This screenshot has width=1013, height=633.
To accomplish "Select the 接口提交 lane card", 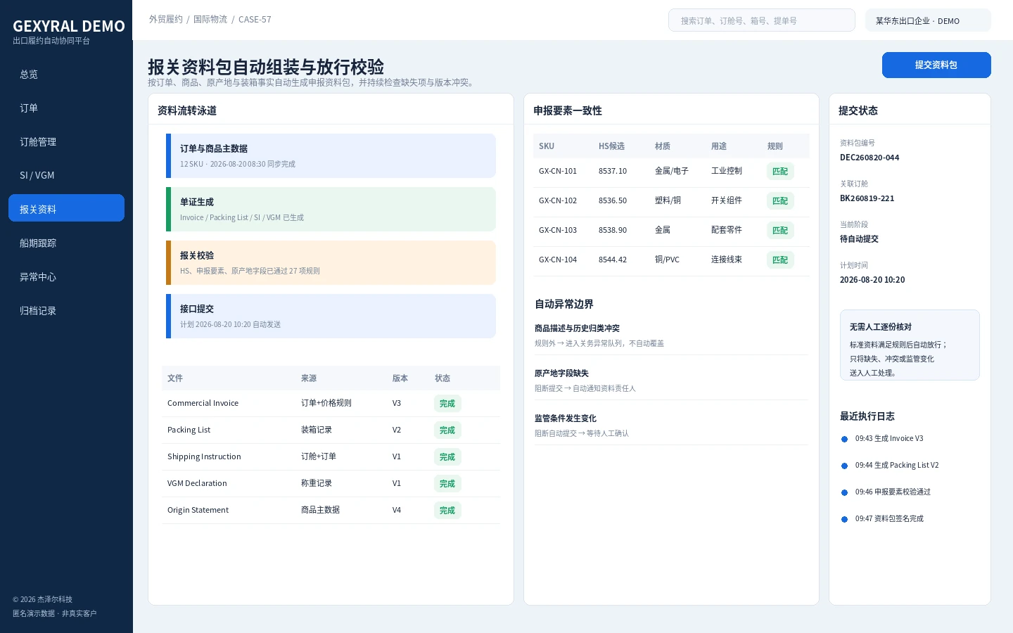I will [x=331, y=316].
